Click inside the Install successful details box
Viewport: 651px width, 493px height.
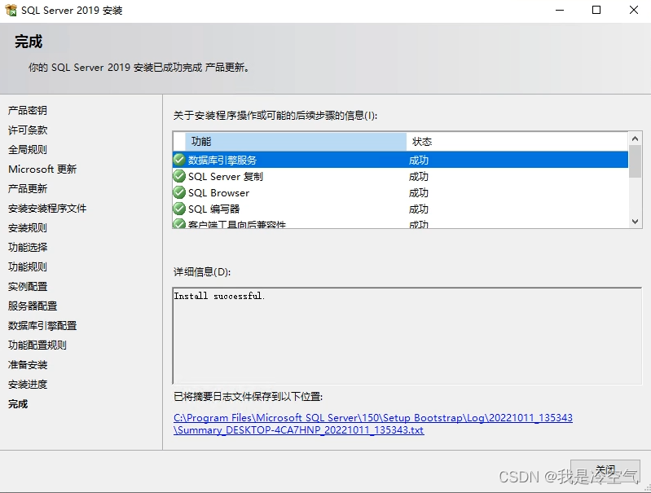click(407, 336)
